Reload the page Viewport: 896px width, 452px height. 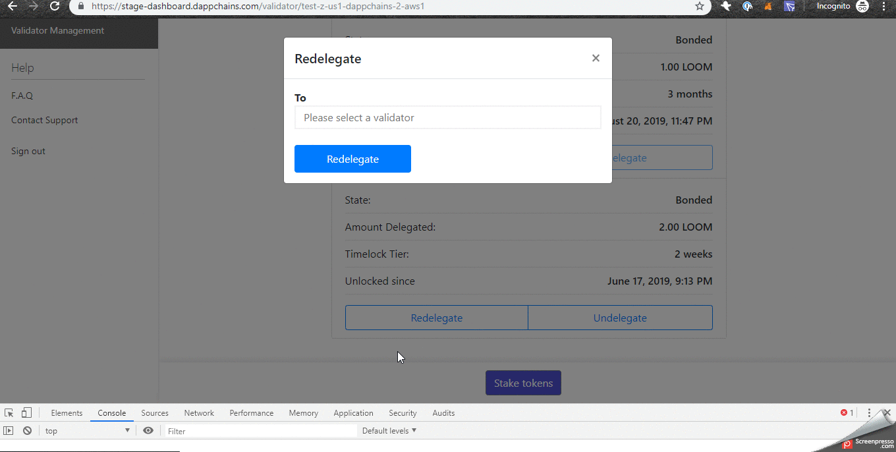53,6
